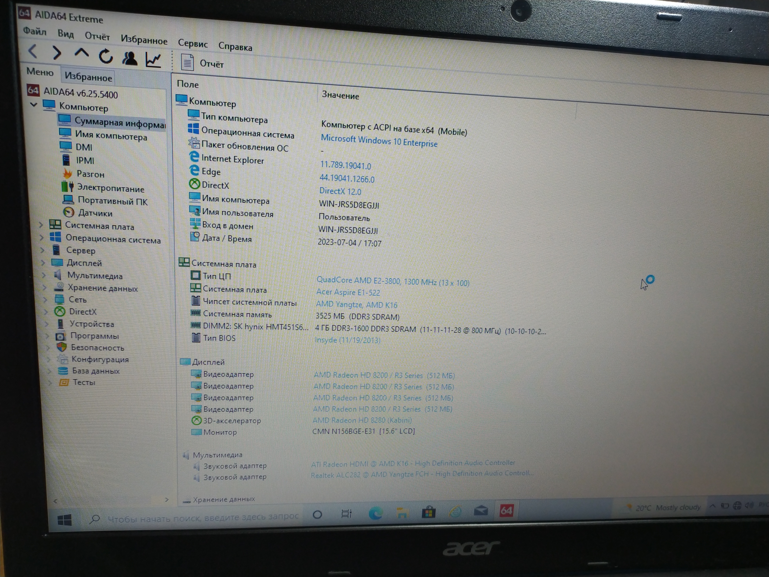Expand the Мультимедиа tree node
Viewport: 769px width, 577px height.
coord(43,275)
